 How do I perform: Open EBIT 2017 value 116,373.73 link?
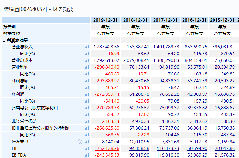click(168, 148)
